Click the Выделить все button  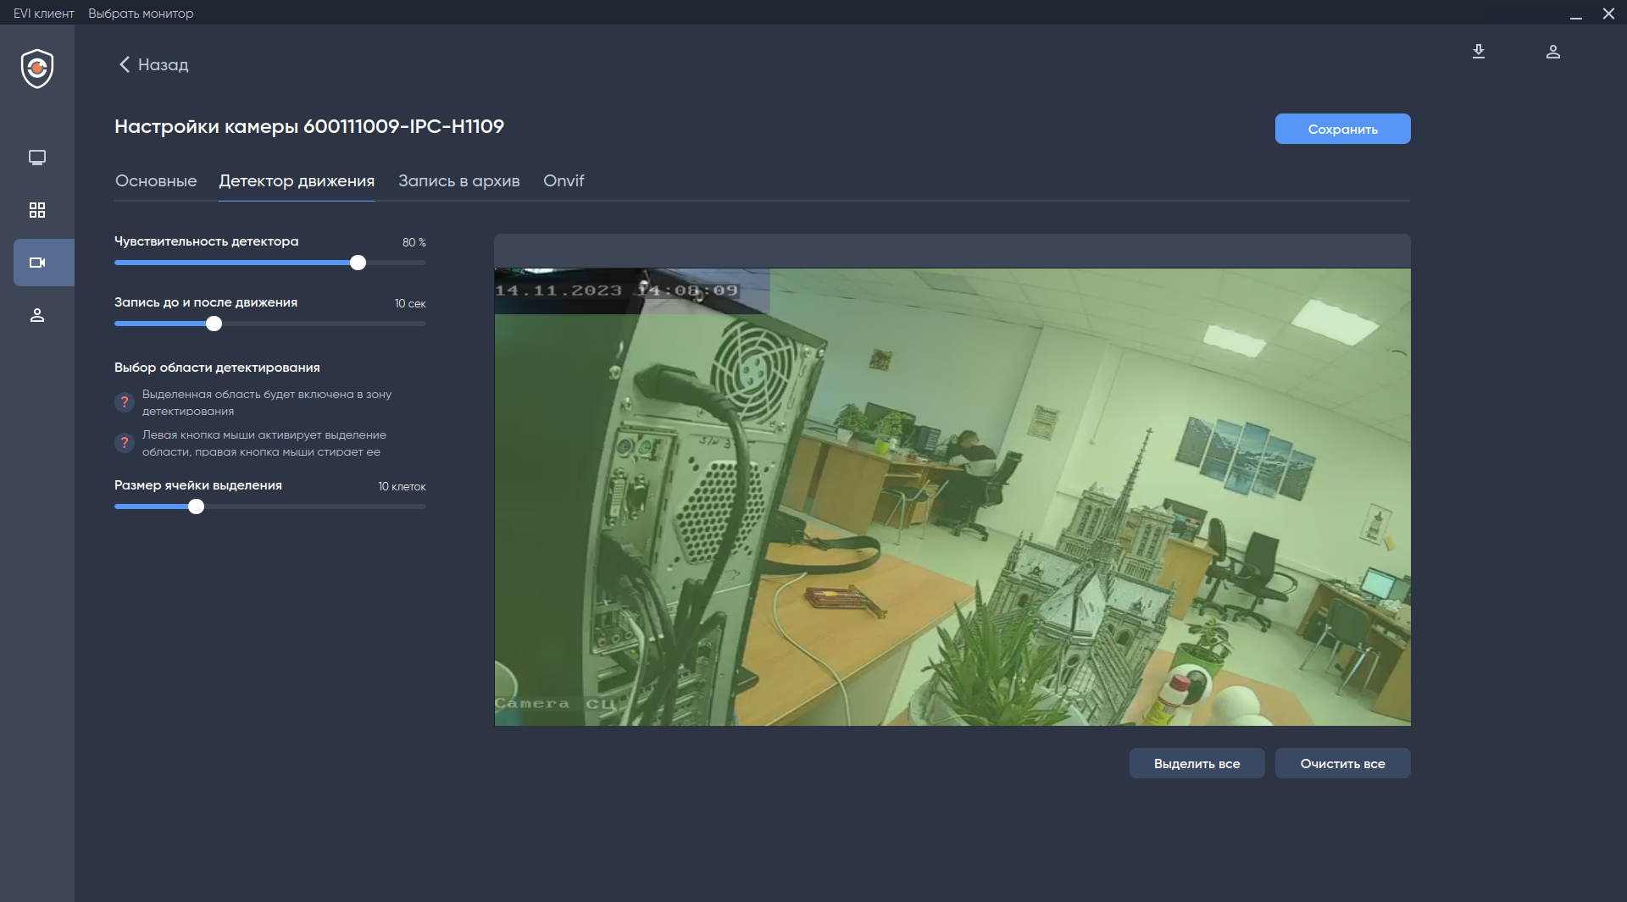point(1197,763)
